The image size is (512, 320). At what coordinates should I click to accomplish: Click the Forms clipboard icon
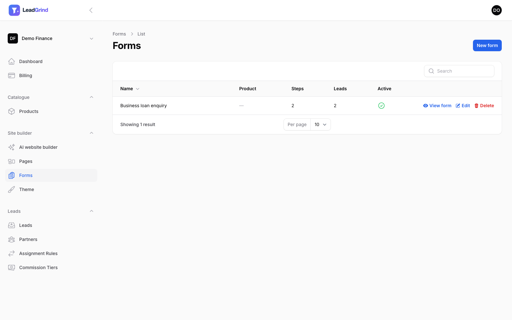point(12,175)
